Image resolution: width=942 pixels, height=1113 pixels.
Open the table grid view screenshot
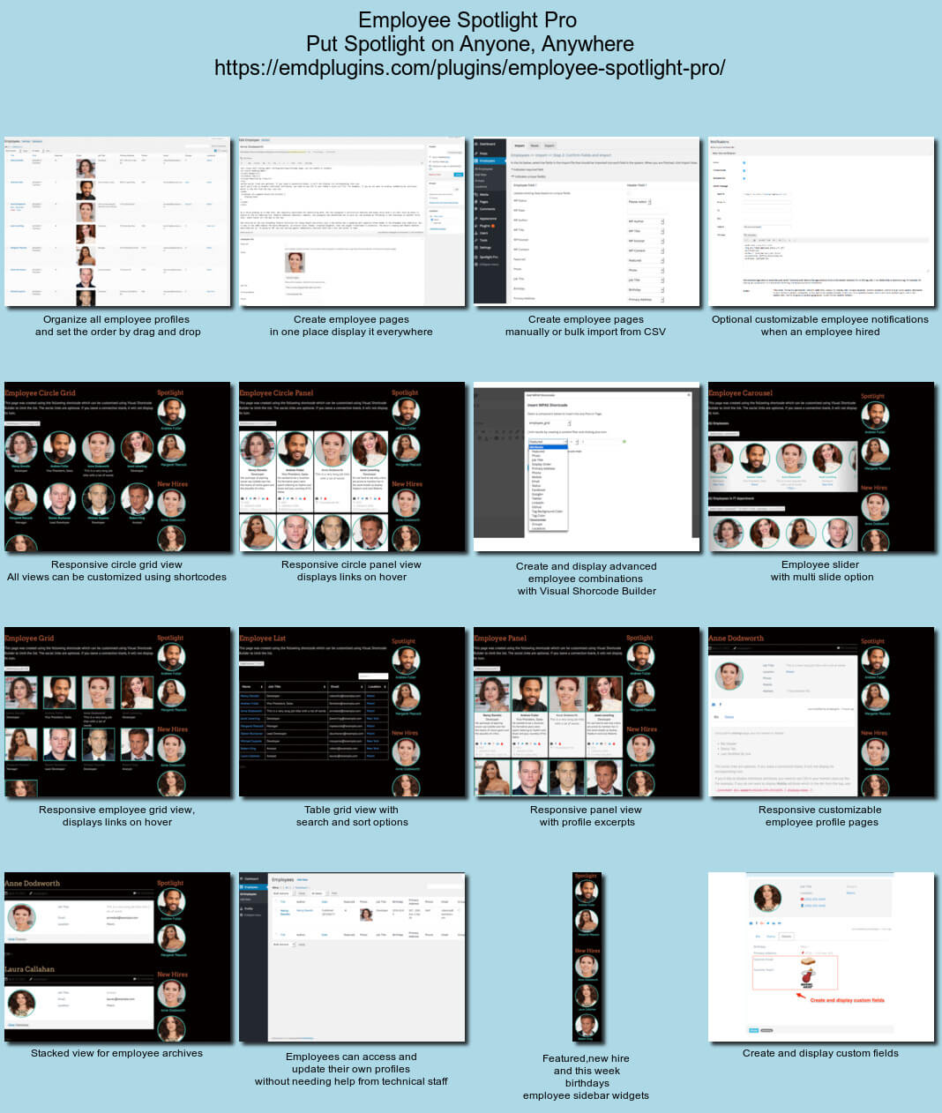(352, 712)
